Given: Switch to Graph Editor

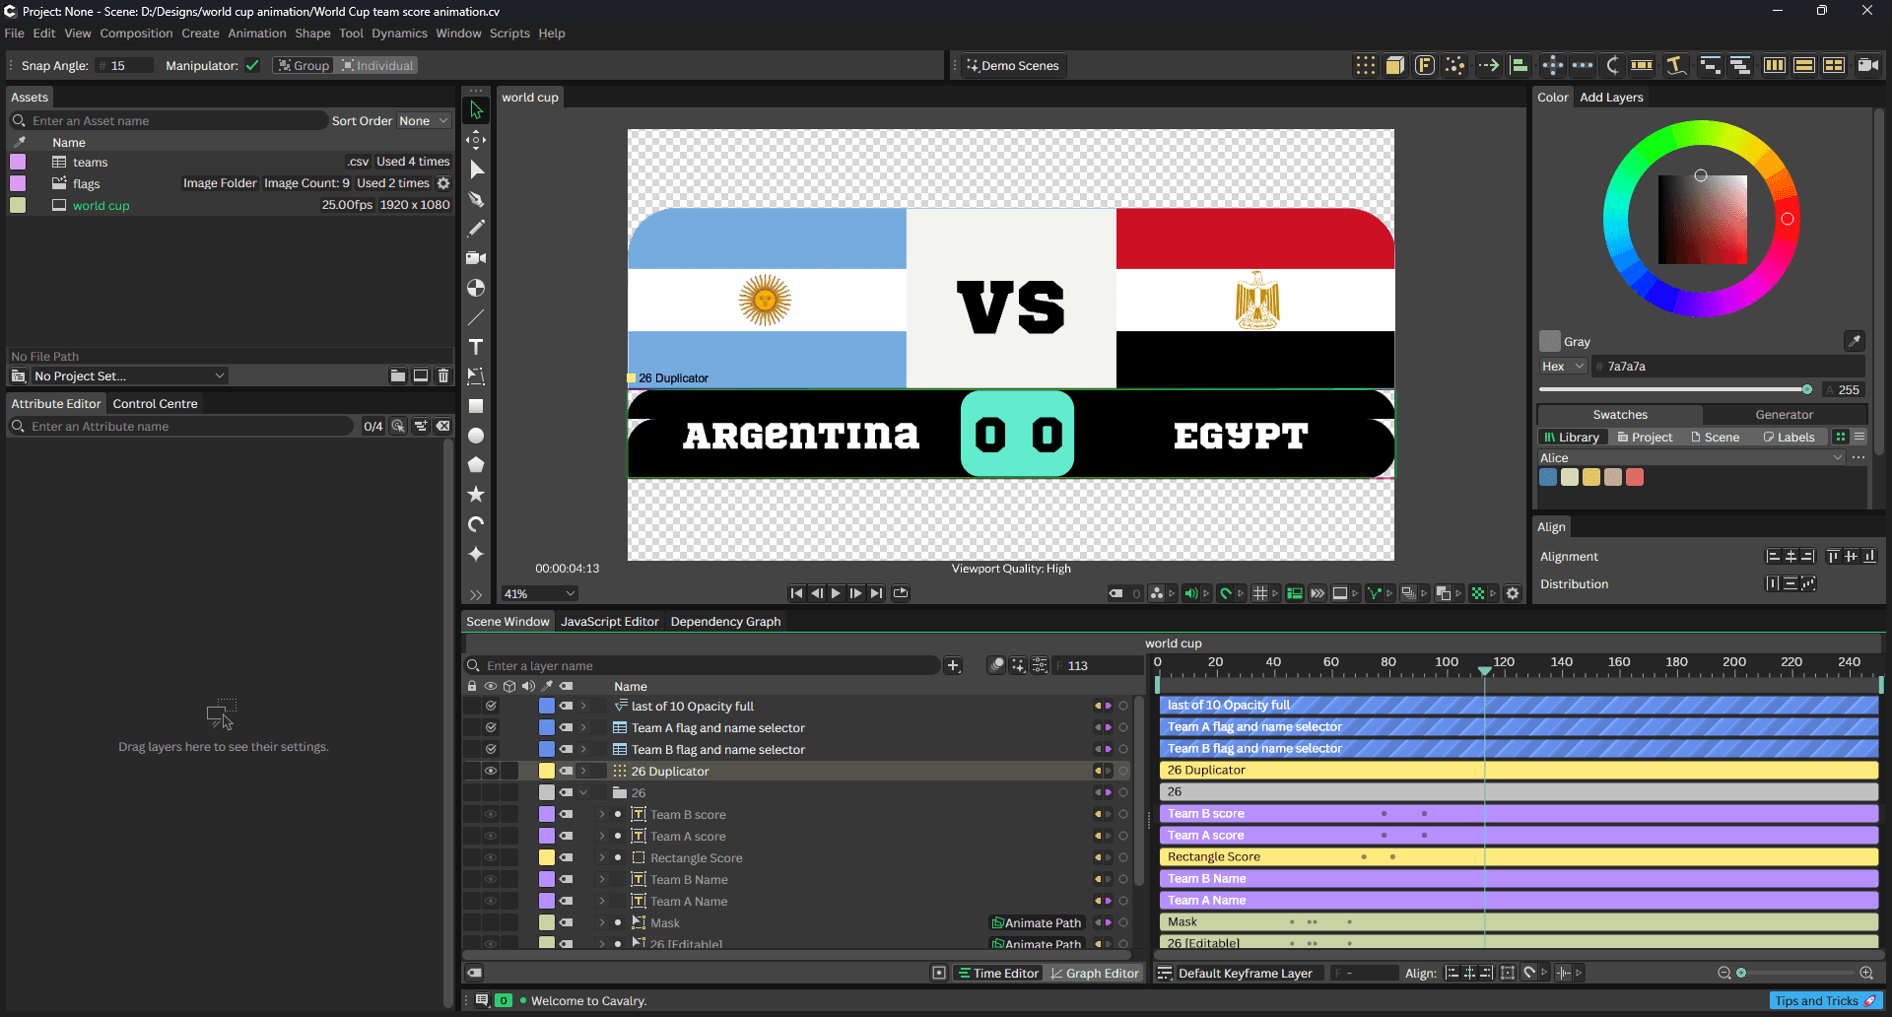Looking at the screenshot, I should tap(1094, 973).
